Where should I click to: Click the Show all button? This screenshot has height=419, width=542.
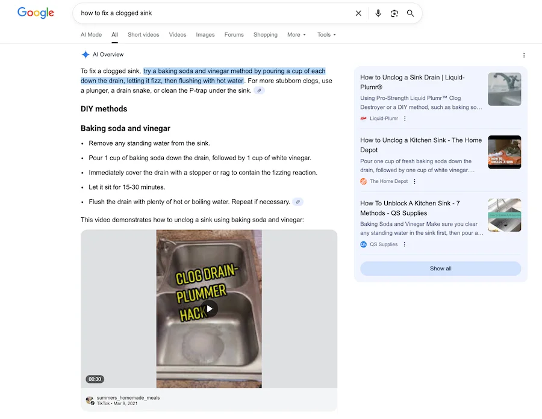(x=440, y=268)
